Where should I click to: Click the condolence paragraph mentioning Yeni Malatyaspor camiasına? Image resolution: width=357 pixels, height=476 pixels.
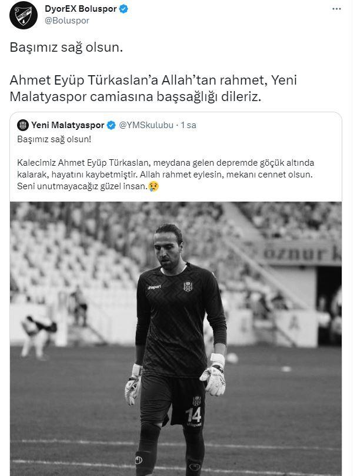coord(153,88)
